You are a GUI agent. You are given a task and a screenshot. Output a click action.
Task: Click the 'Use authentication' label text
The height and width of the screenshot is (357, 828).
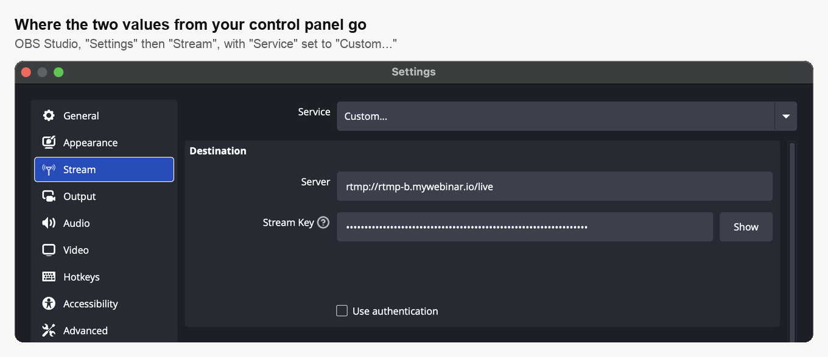click(x=395, y=311)
